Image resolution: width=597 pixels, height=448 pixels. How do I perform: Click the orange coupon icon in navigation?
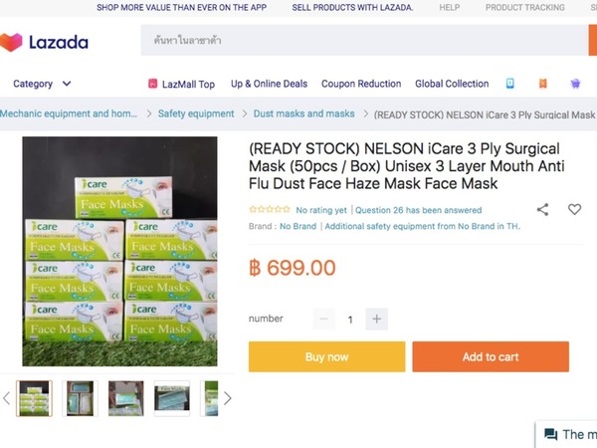click(x=543, y=84)
